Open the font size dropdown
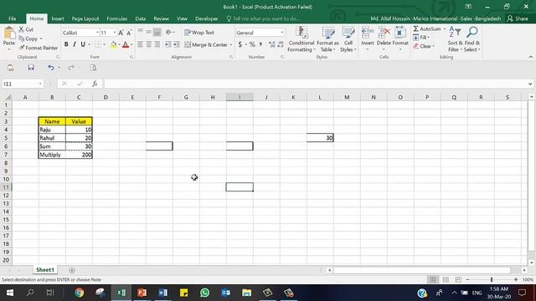Screen dimensions: 536x301 (114, 33)
